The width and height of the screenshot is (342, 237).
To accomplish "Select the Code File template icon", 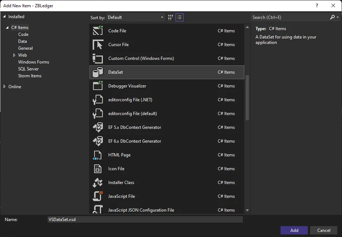I will coord(98,30).
